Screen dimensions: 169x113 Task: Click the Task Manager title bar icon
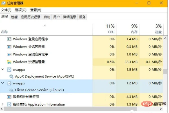[3, 3]
